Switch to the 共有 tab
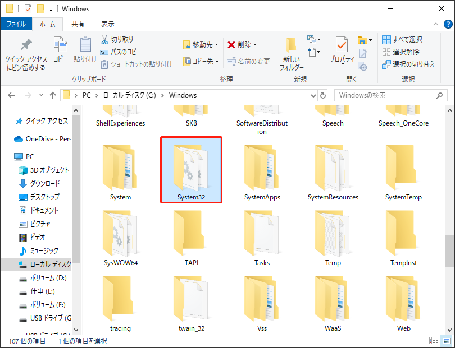455x348 pixels. point(78,24)
